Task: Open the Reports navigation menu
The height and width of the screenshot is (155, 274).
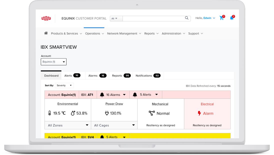Action: [x=151, y=33]
